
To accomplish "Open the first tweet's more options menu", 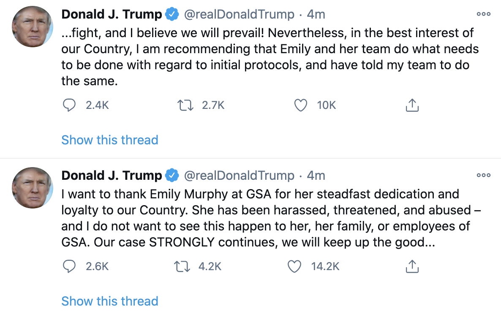I will (x=483, y=14).
